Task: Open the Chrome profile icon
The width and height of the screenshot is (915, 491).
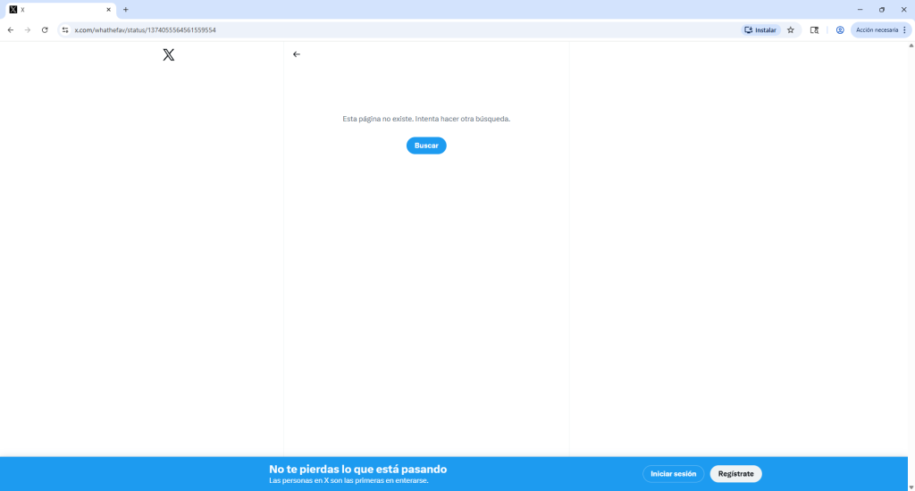Action: (840, 29)
